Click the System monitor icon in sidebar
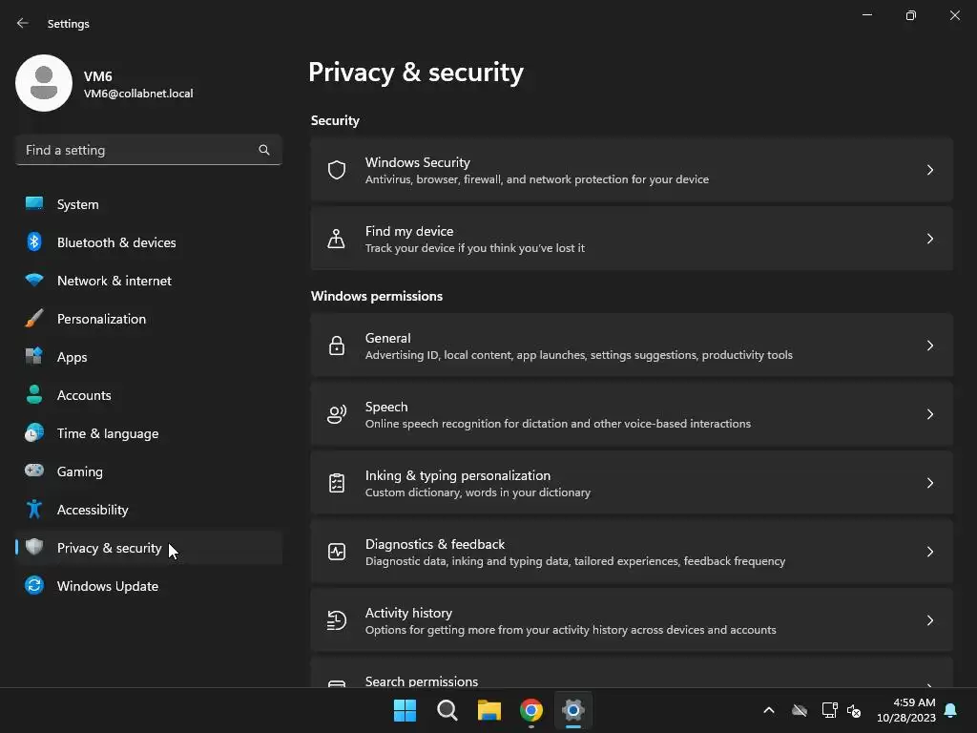The height and width of the screenshot is (733, 977). pos(34,203)
